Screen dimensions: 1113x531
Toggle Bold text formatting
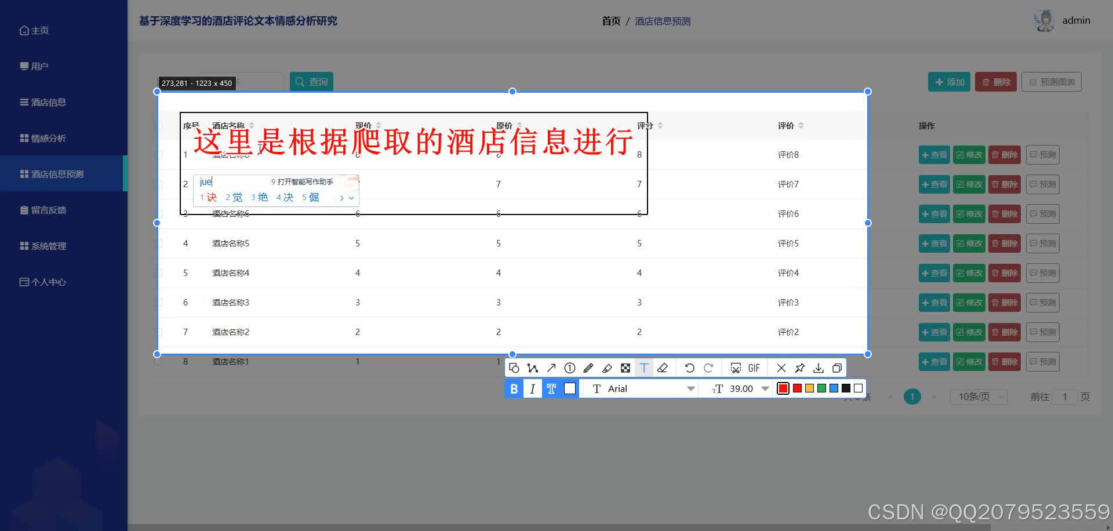[513, 388]
